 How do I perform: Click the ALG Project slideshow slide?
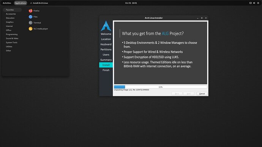(161, 53)
